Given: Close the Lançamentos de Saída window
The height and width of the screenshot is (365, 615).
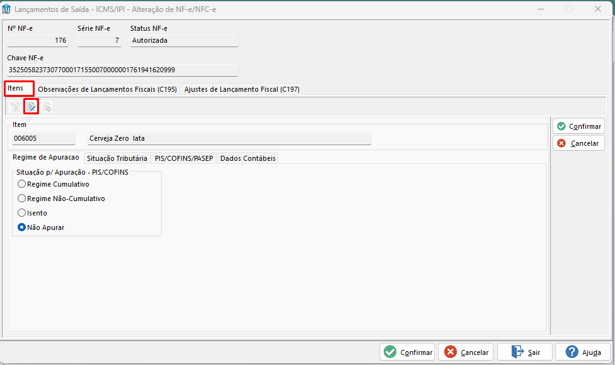Looking at the screenshot, I should click(598, 9).
